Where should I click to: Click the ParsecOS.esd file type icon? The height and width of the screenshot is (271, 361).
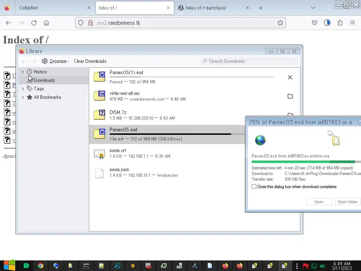(x=99, y=134)
